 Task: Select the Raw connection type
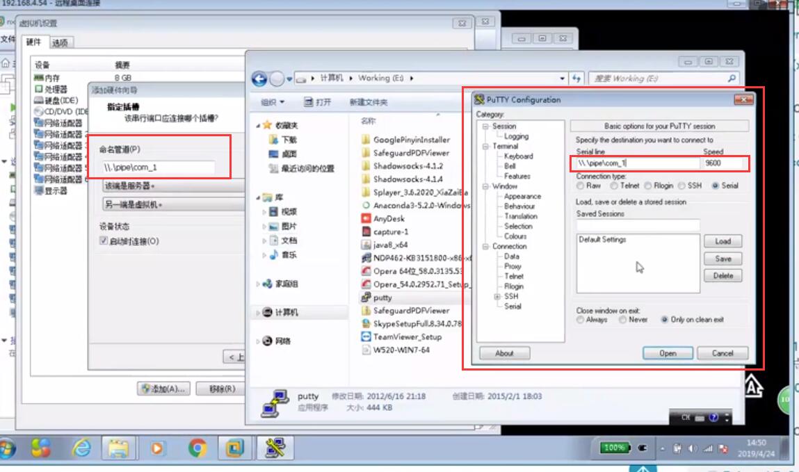(x=580, y=186)
